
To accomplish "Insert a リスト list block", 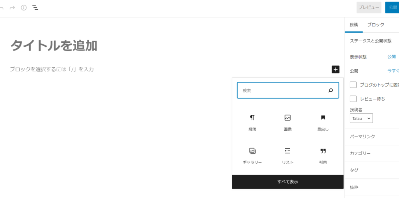I will tap(288, 156).
